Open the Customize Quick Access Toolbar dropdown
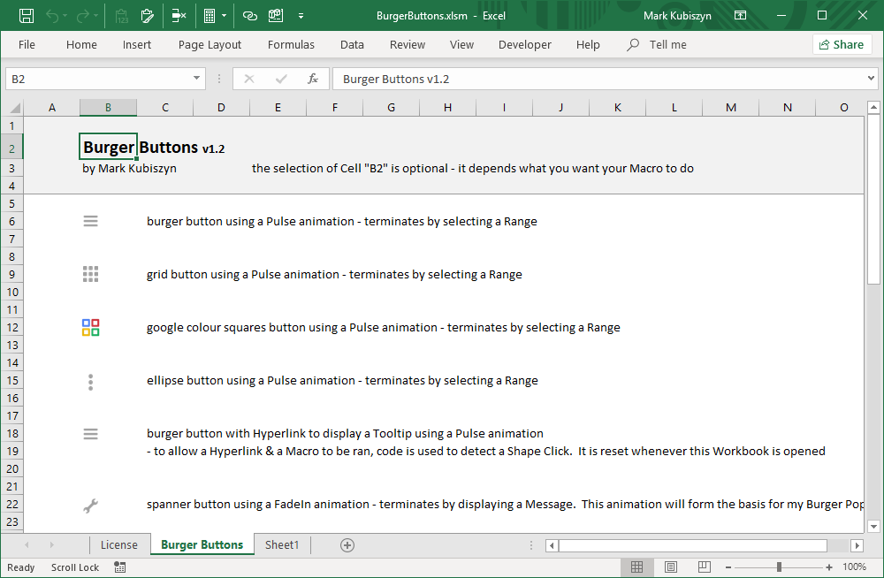Viewport: 884px width, 578px height. point(301,16)
